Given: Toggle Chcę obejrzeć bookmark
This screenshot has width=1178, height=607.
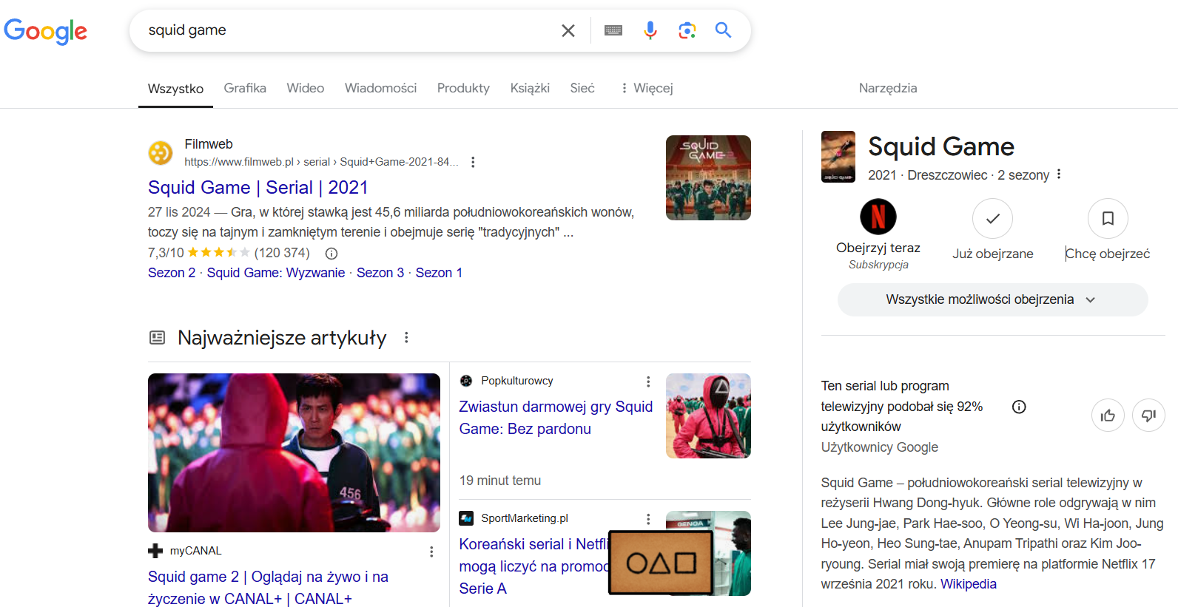Looking at the screenshot, I should (1108, 219).
